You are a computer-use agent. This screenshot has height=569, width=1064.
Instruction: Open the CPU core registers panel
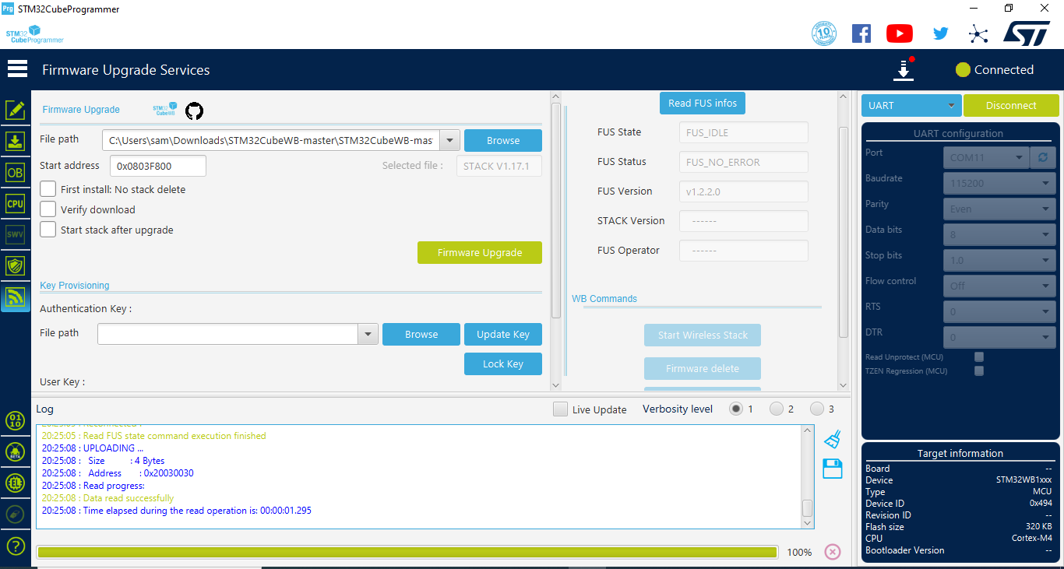click(15, 203)
